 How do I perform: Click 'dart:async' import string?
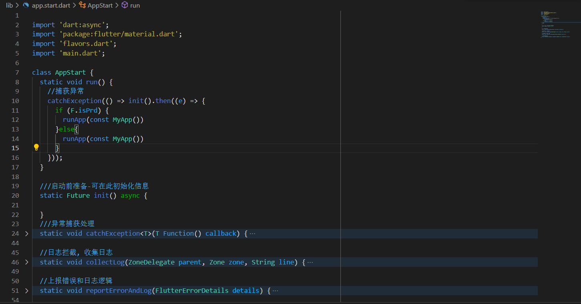tap(82, 25)
